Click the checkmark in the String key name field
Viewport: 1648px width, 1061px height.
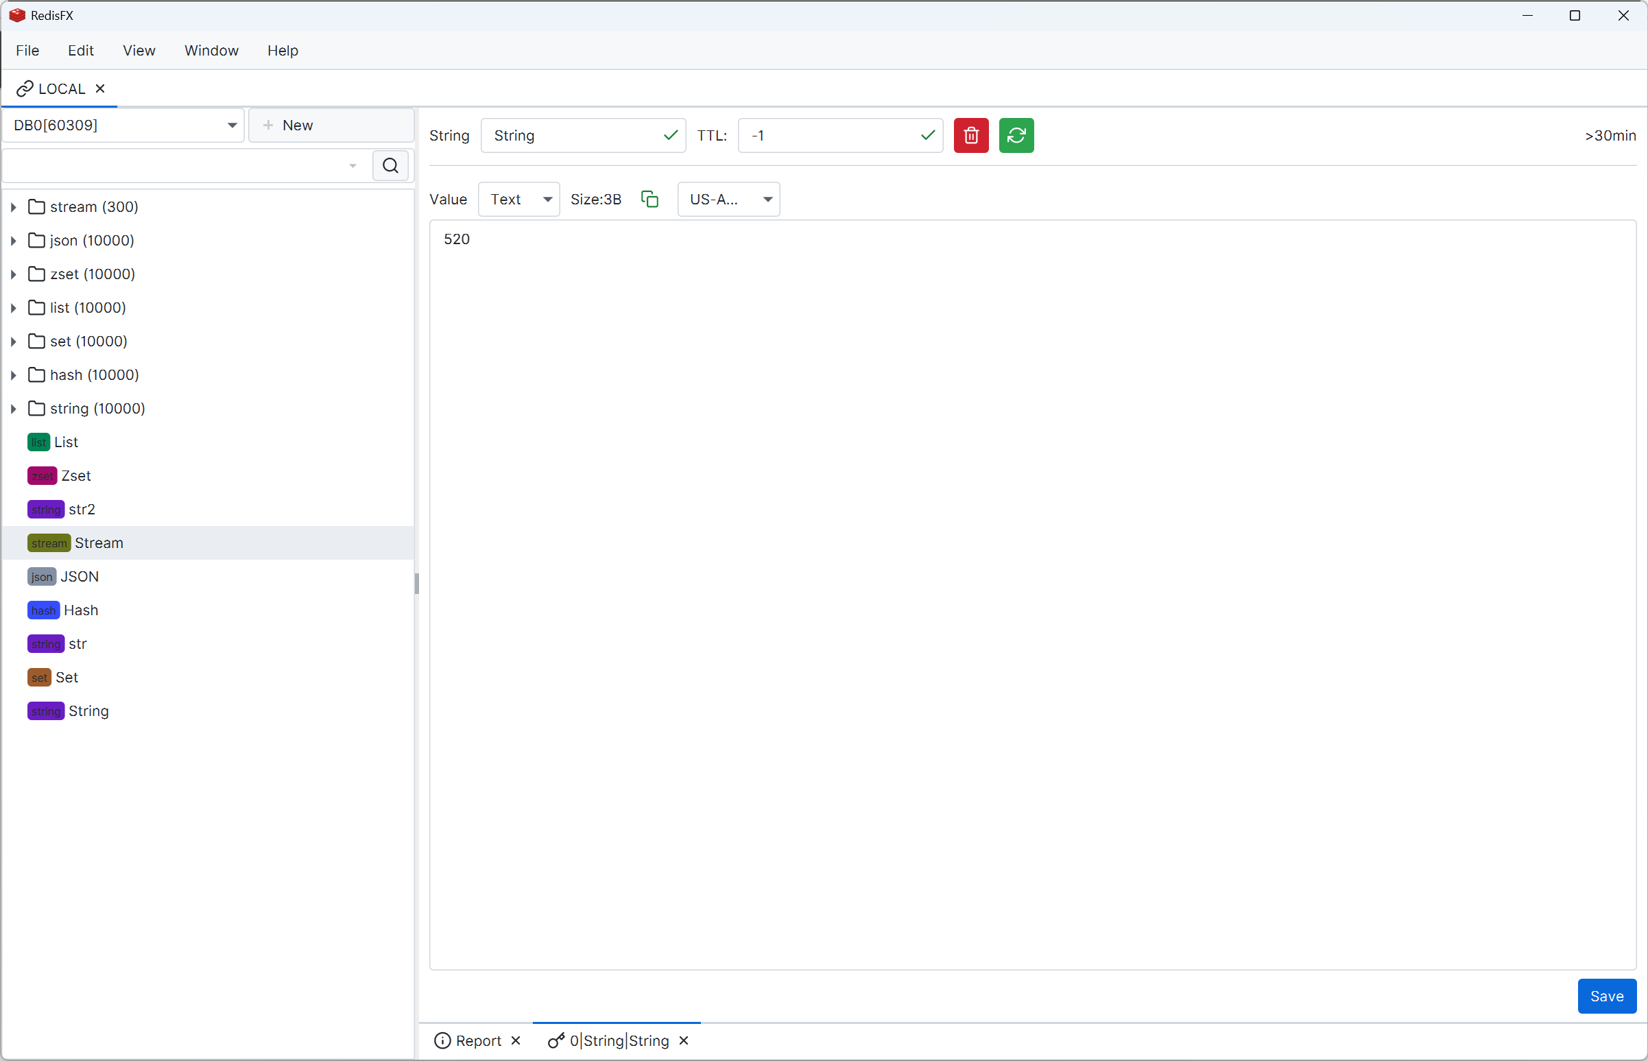tap(670, 135)
